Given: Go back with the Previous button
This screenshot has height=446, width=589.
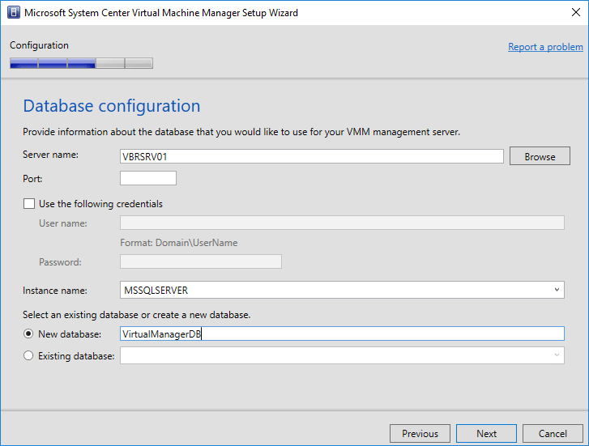Looking at the screenshot, I should click(420, 433).
